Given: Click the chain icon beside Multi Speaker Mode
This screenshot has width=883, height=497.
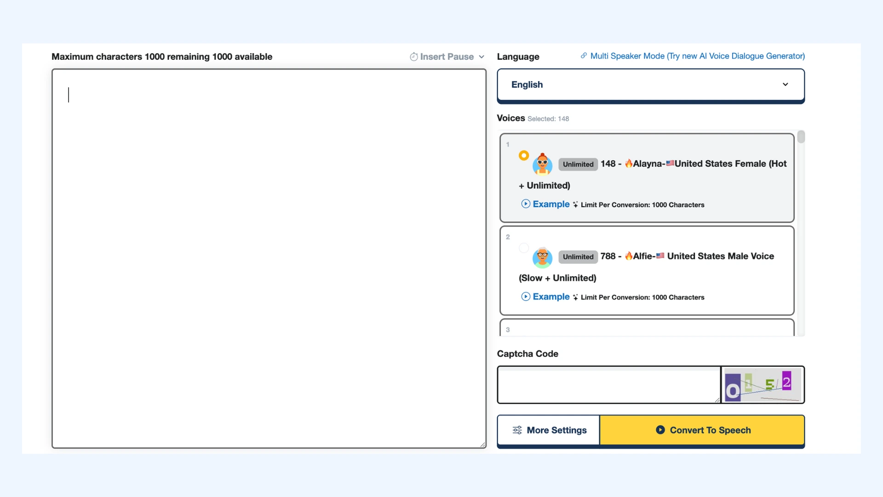Looking at the screenshot, I should tap(584, 55).
